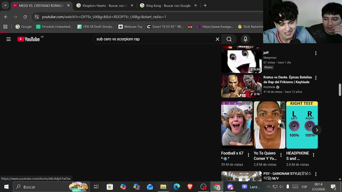Open the PSY GANGNAM STYLE title

click(x=287, y=176)
